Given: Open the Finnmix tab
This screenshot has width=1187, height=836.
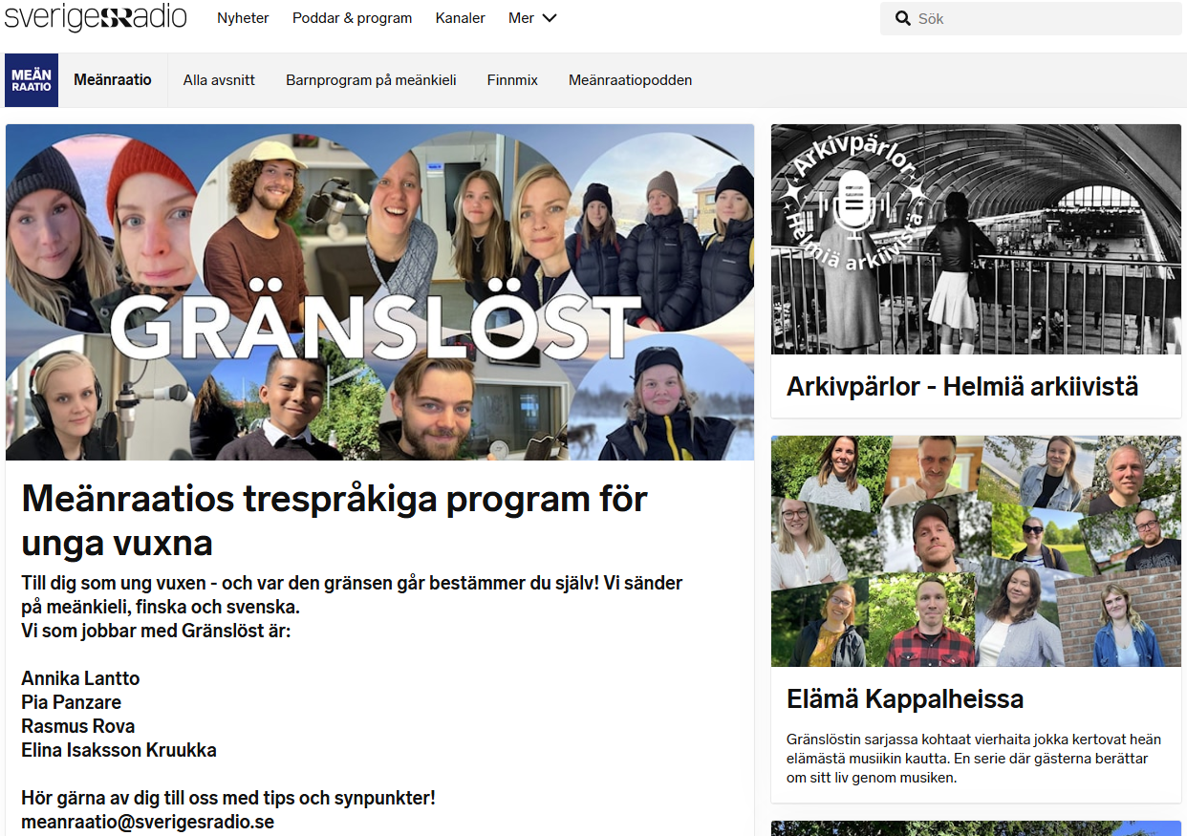Looking at the screenshot, I should click(512, 80).
